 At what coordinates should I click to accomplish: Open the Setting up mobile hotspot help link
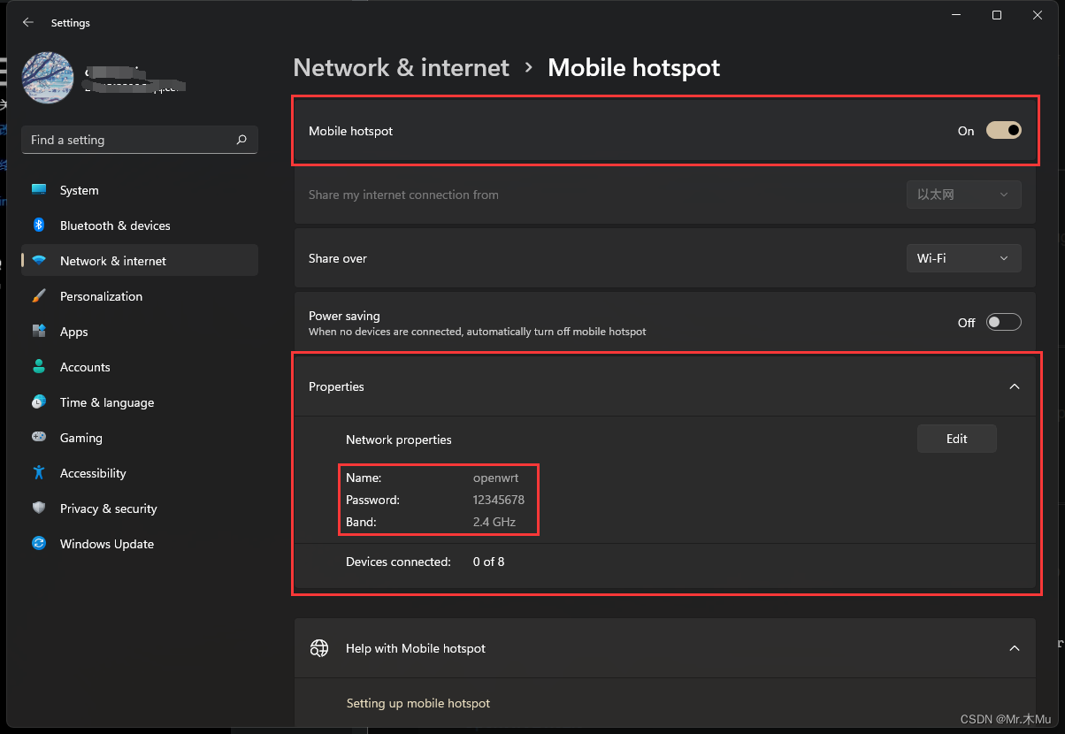pyautogui.click(x=418, y=702)
